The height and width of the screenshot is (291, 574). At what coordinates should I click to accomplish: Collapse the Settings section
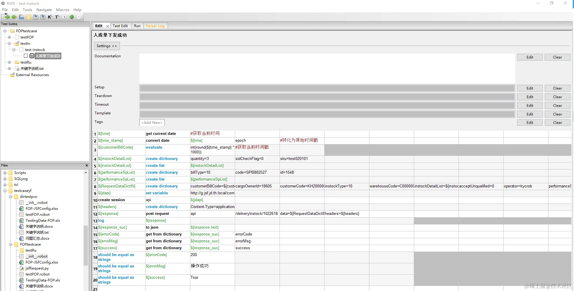[107, 46]
